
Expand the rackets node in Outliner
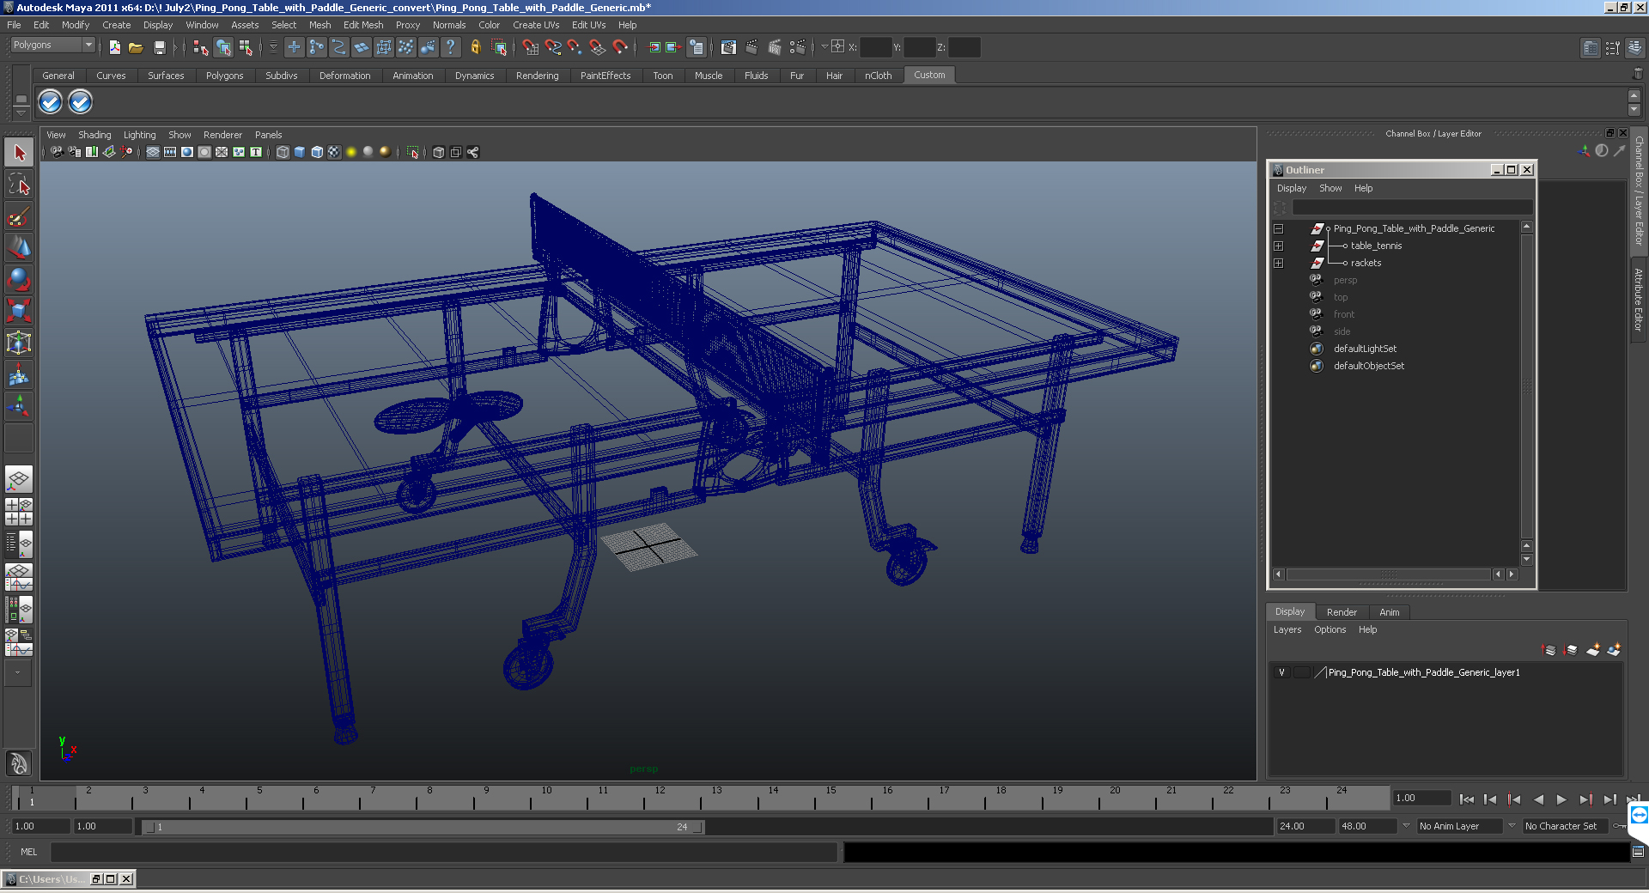1279,264
